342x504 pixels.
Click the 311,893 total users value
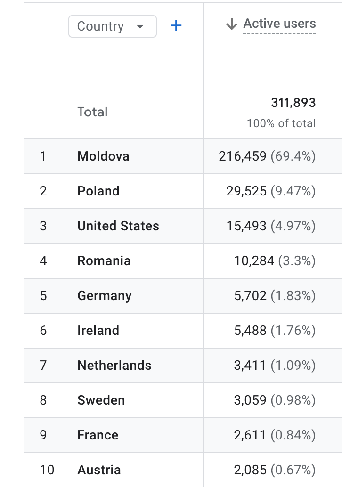[293, 103]
